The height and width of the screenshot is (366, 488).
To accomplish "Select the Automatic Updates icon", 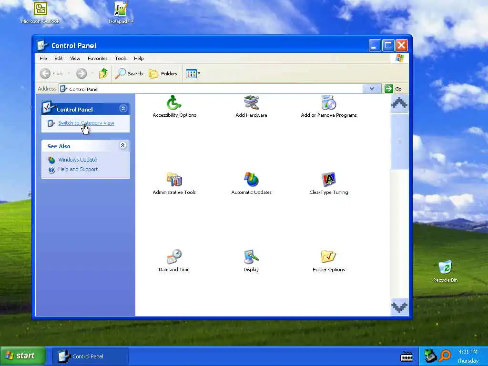I will click(251, 180).
